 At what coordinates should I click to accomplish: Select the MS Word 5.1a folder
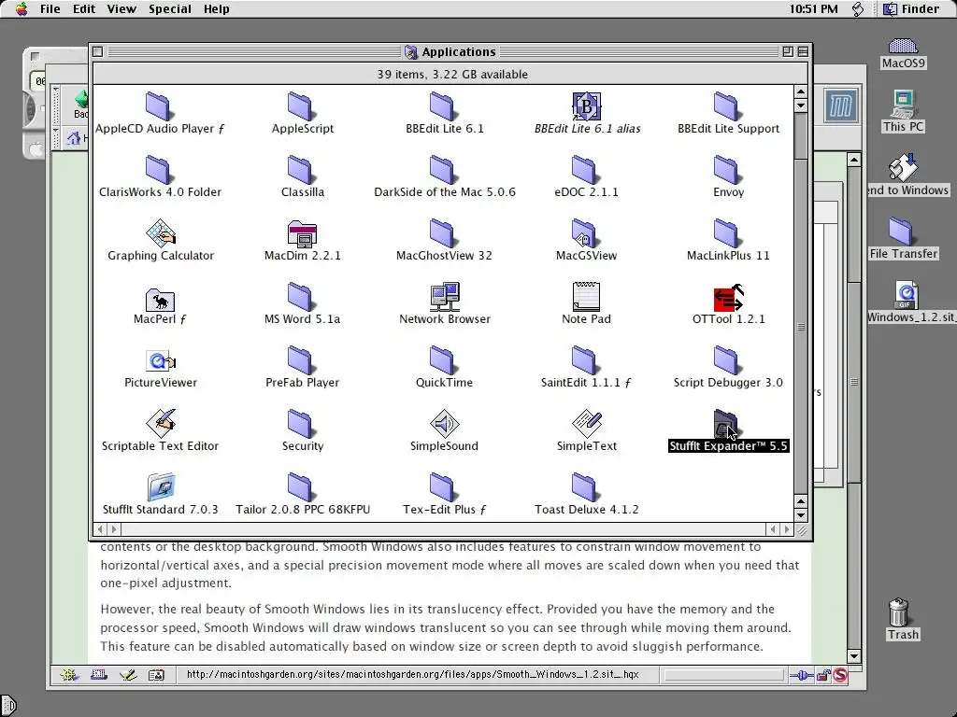coord(300,297)
